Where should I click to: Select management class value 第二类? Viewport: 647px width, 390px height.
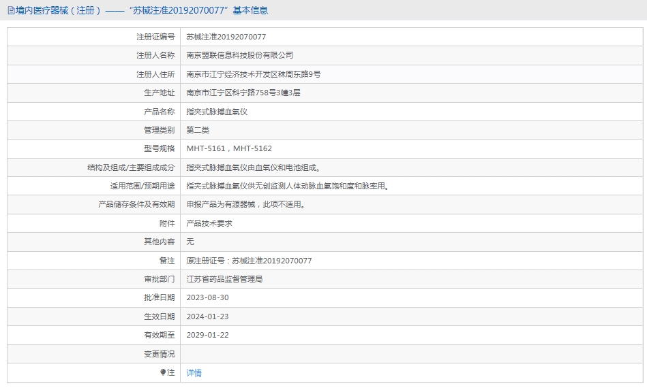coord(198,130)
